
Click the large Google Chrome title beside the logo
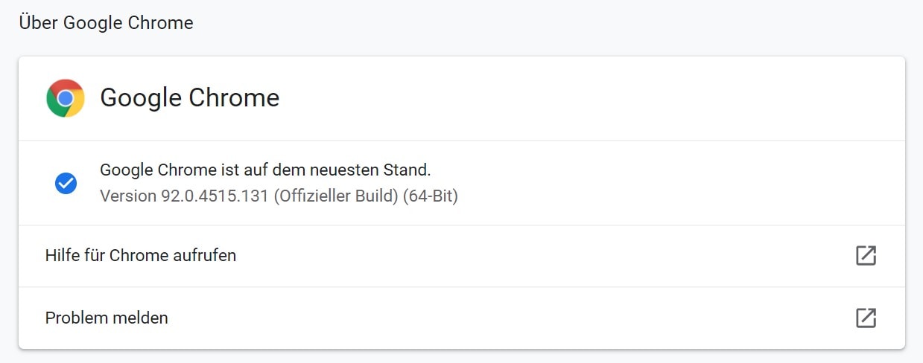click(x=190, y=97)
